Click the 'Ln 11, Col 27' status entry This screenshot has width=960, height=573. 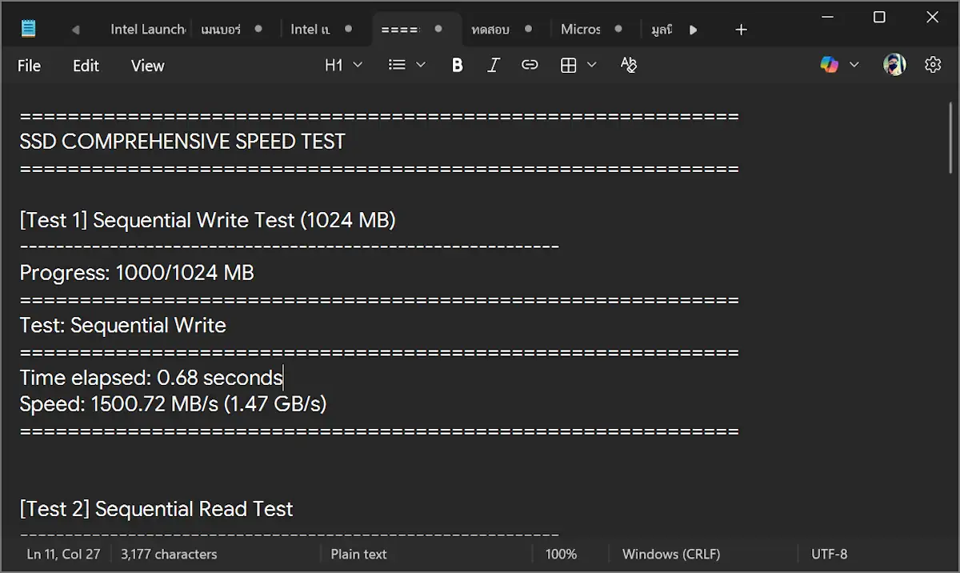pos(63,554)
